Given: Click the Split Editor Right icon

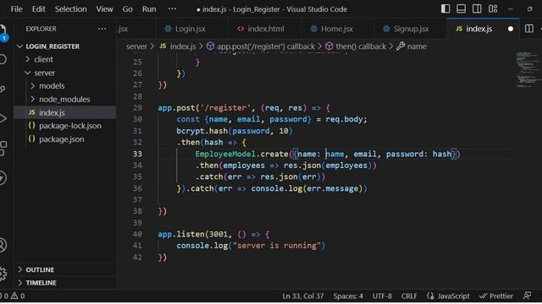Looking at the screenshot, I should pos(528,29).
